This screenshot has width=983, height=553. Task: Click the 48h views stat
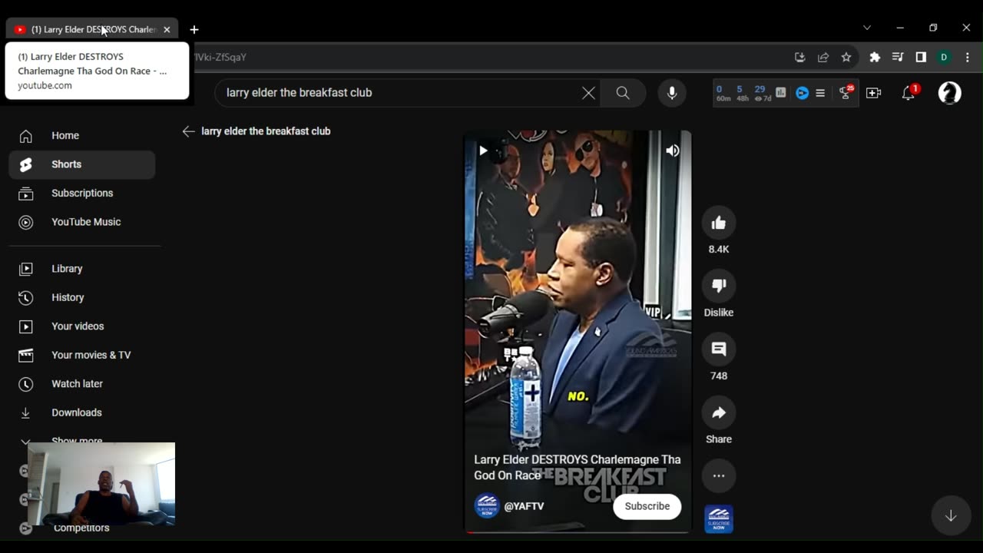(x=742, y=94)
